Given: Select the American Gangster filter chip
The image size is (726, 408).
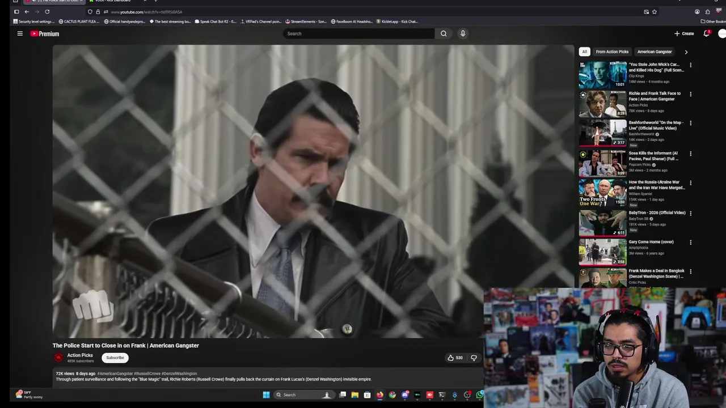Looking at the screenshot, I should point(654,52).
